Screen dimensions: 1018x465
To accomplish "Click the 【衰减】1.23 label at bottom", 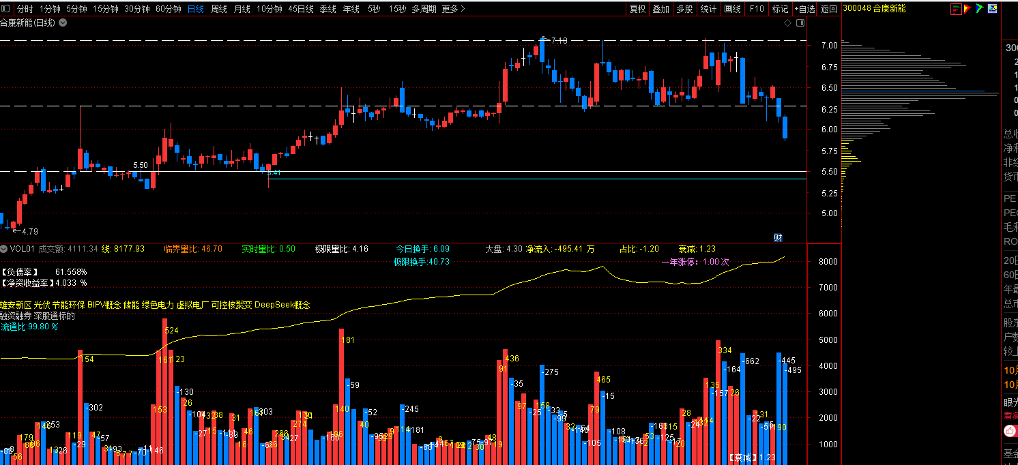I will pyautogui.click(x=752, y=457).
